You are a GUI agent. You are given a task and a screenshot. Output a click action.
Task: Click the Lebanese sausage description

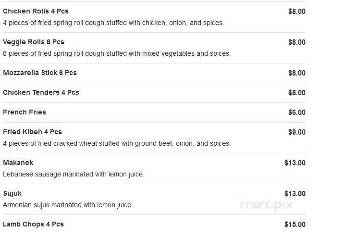(x=74, y=175)
